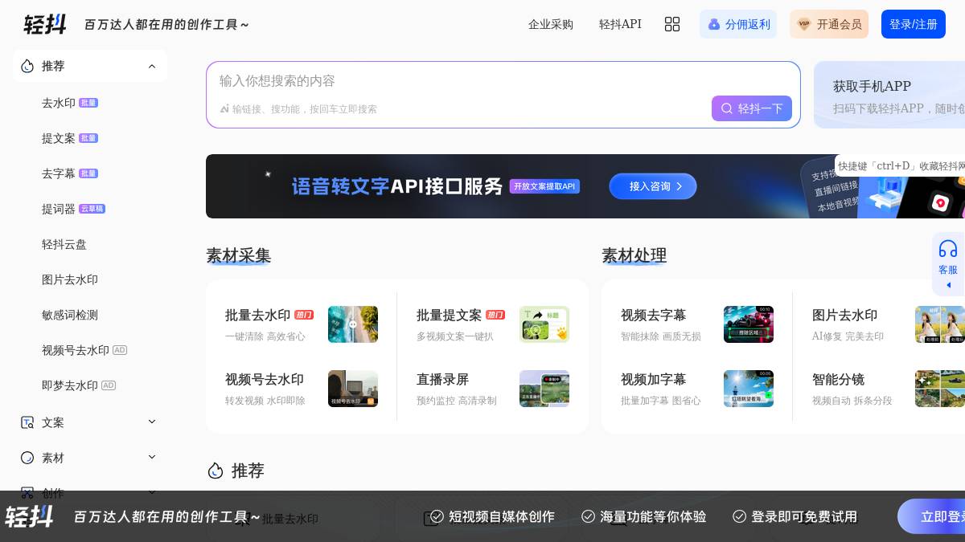Click 登录即可免费试用 check icon

[x=739, y=516]
